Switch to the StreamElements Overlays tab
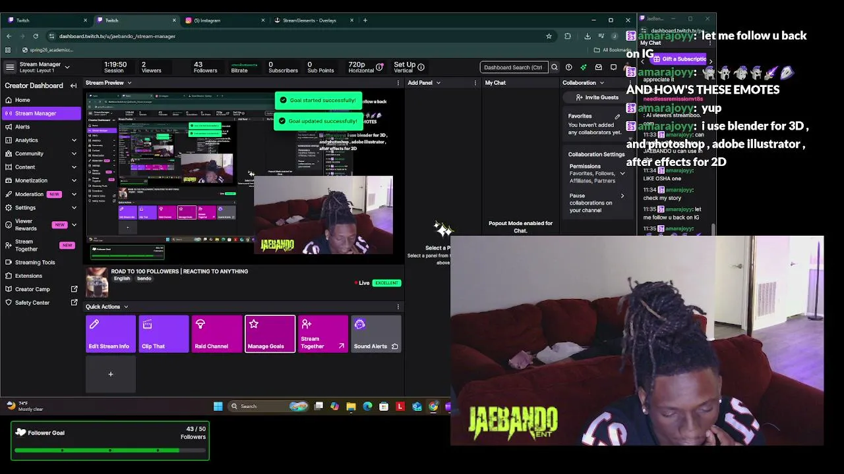 click(x=313, y=20)
